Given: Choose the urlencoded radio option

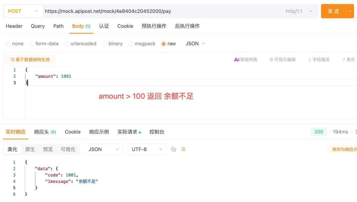Looking at the screenshot, I should pyautogui.click(x=67, y=44).
